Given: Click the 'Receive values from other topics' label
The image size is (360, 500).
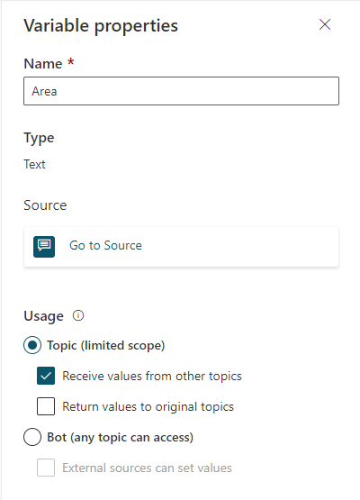Looking at the screenshot, I should [x=152, y=376].
